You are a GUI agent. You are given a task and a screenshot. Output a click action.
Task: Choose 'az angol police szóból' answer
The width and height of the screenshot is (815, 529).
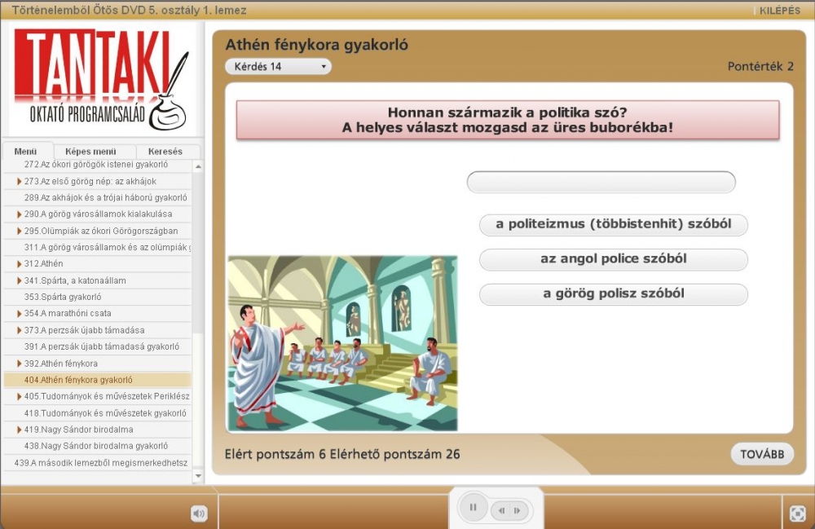coord(613,259)
